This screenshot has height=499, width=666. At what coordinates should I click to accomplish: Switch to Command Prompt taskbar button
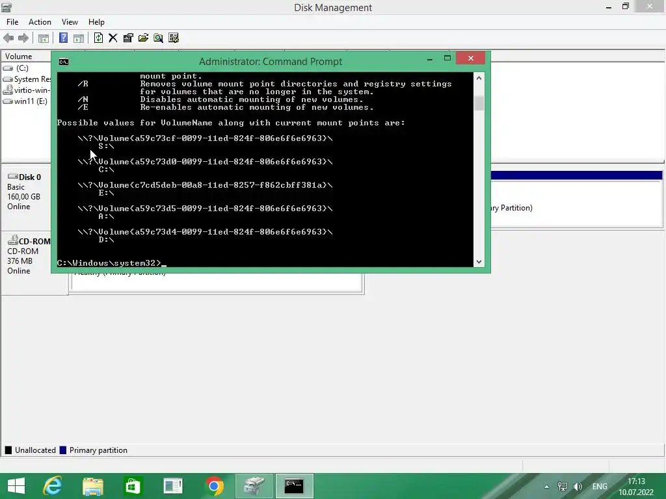click(x=295, y=486)
